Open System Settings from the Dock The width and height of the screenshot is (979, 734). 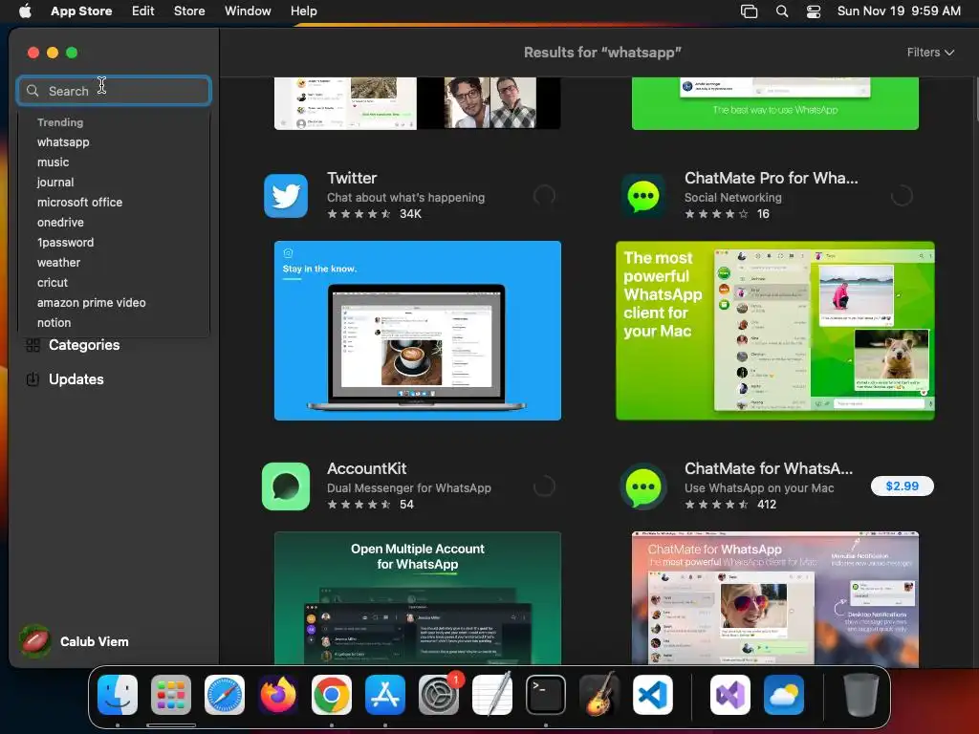(438, 695)
